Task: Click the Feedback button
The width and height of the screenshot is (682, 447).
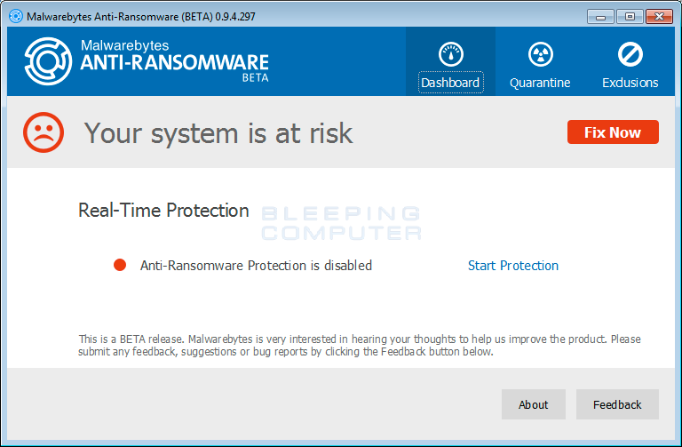Action: click(x=617, y=404)
